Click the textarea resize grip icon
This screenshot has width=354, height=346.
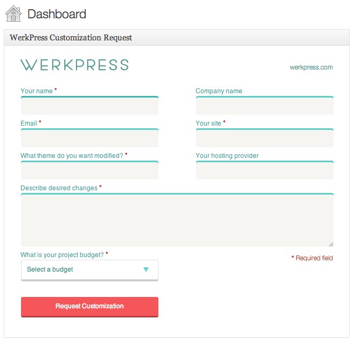click(331, 244)
